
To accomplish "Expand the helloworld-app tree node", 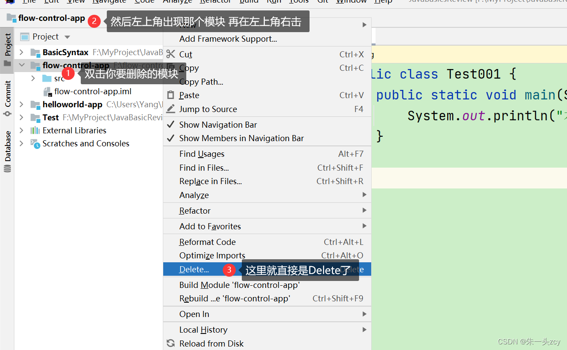I will [x=21, y=105].
